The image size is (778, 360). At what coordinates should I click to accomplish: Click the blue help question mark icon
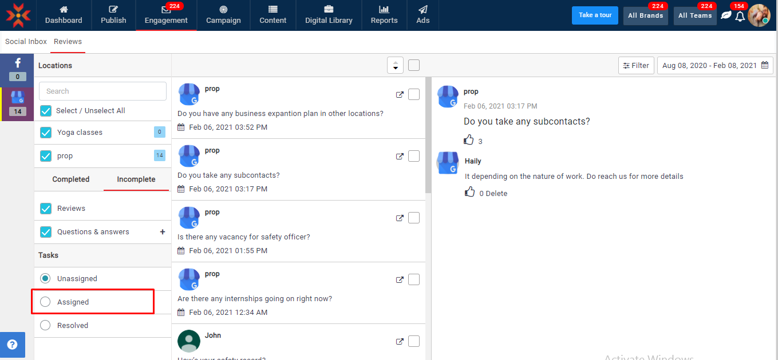click(x=12, y=345)
